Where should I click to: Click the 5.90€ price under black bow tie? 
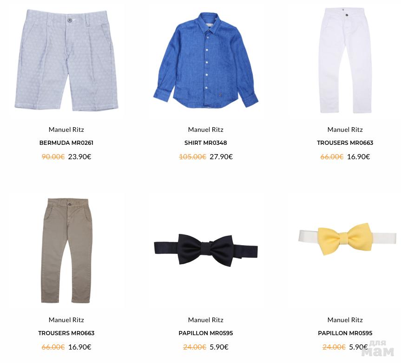[x=219, y=347]
